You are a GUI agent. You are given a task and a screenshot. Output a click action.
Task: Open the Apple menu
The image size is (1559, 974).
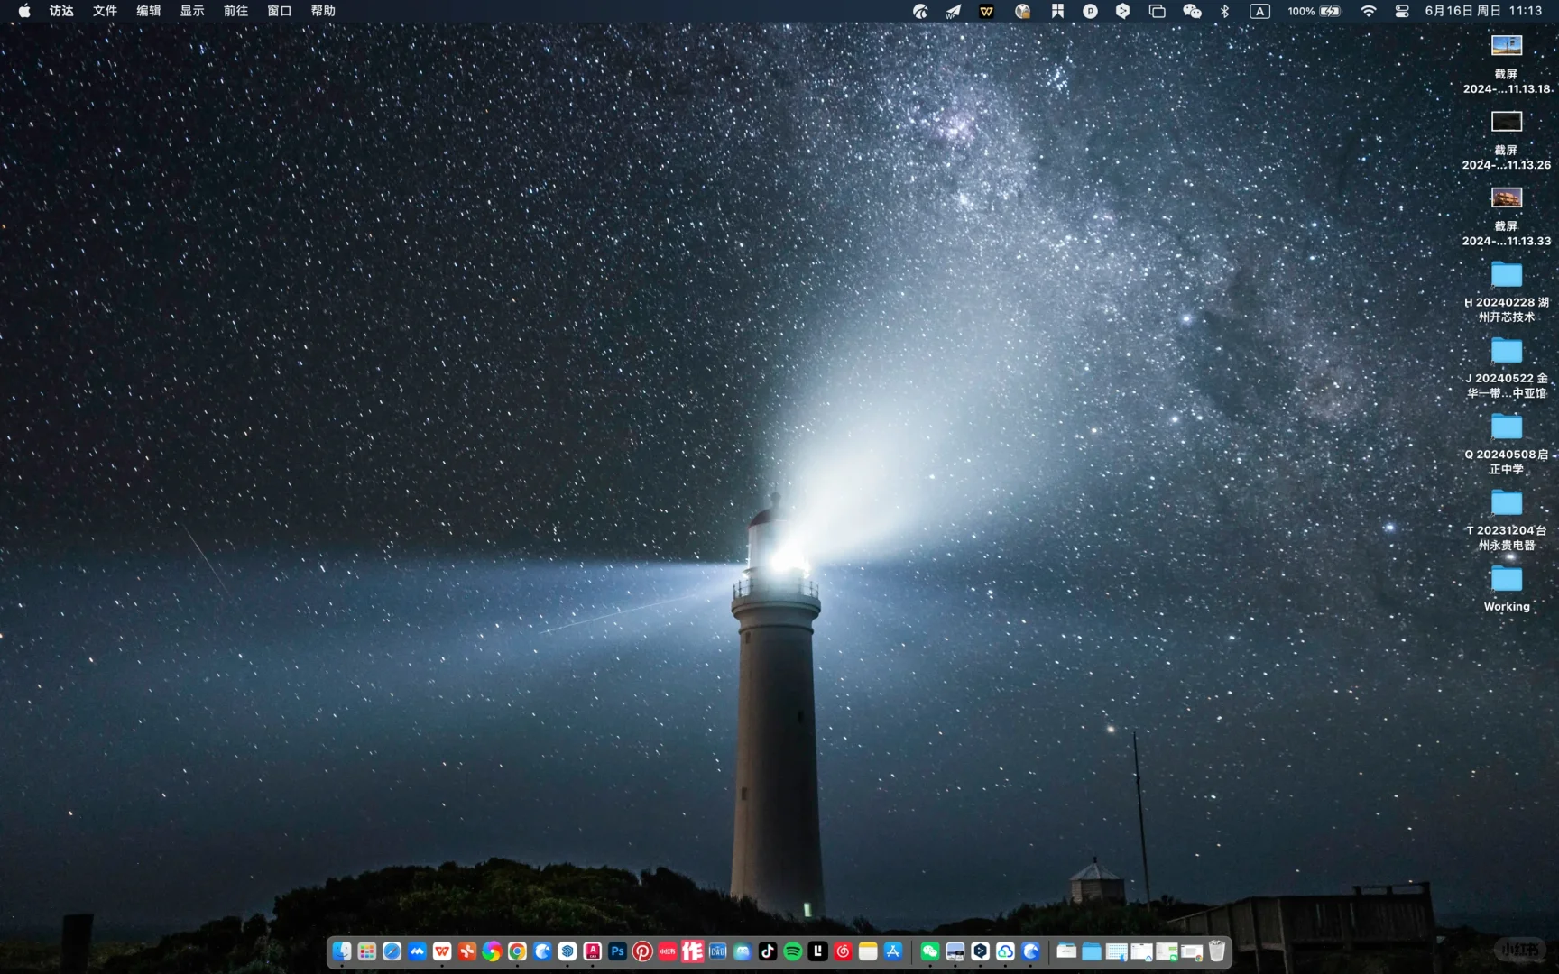coord(24,11)
